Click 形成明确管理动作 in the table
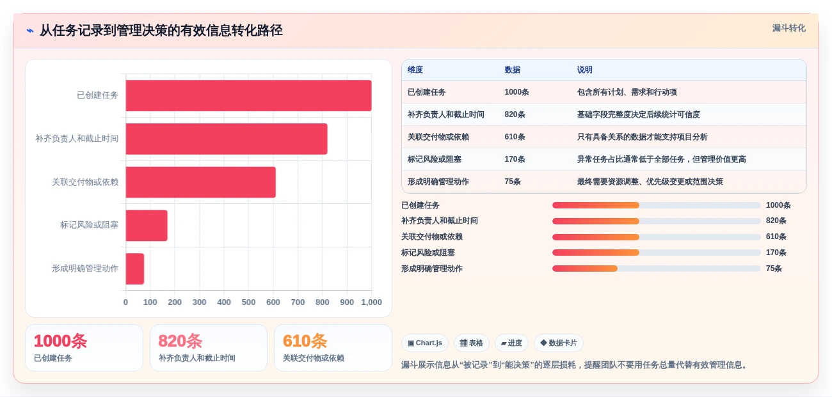832x397 pixels. 438,182
